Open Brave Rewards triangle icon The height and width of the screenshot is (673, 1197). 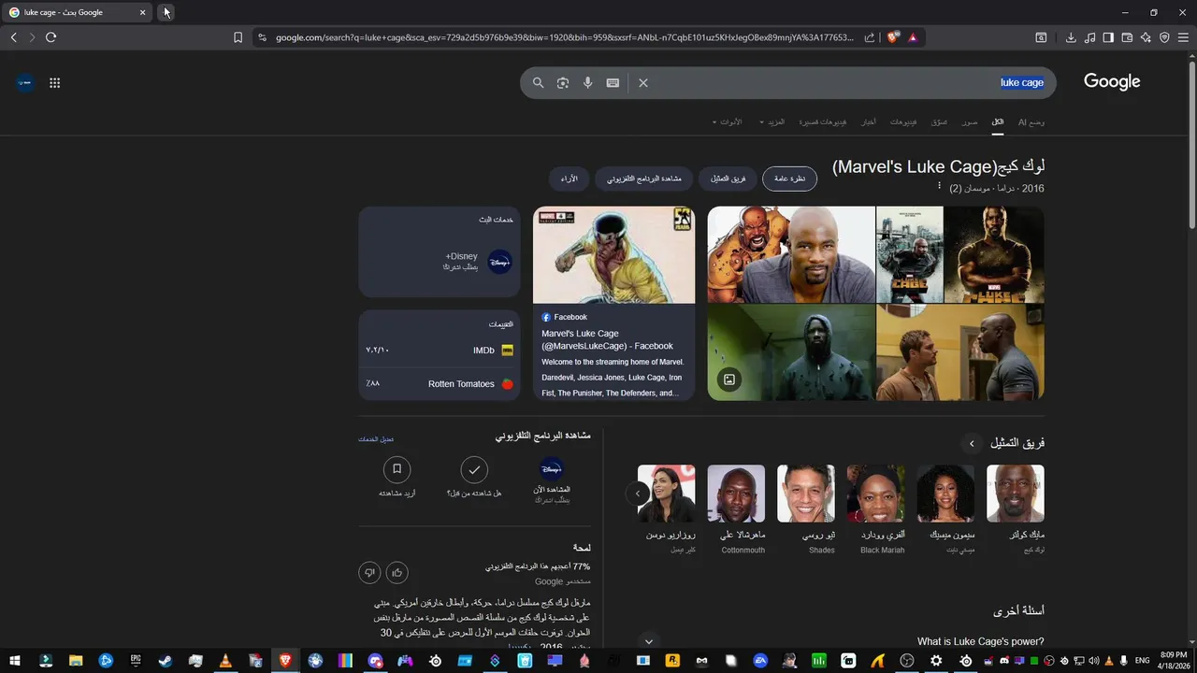click(913, 37)
